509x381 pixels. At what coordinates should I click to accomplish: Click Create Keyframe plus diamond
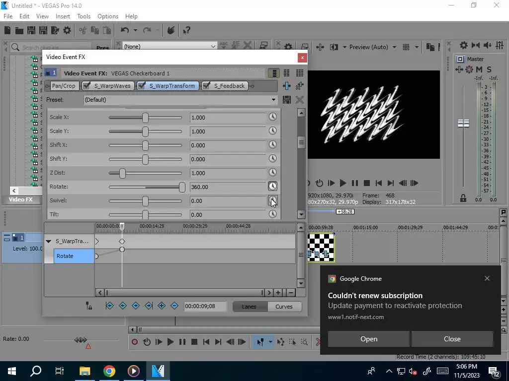click(x=162, y=306)
